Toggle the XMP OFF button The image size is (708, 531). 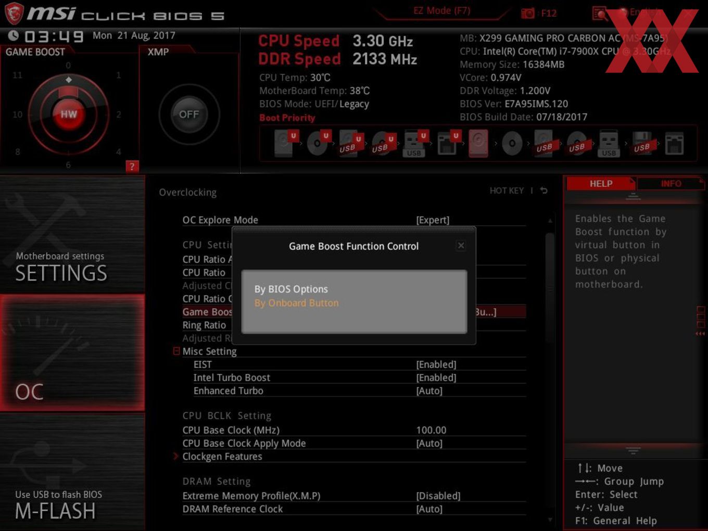point(189,114)
